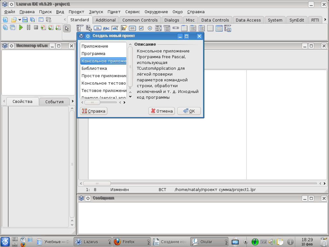329x247 pixels.
Task: Click the Pause icon in toolbar
Action: (x=29, y=27)
